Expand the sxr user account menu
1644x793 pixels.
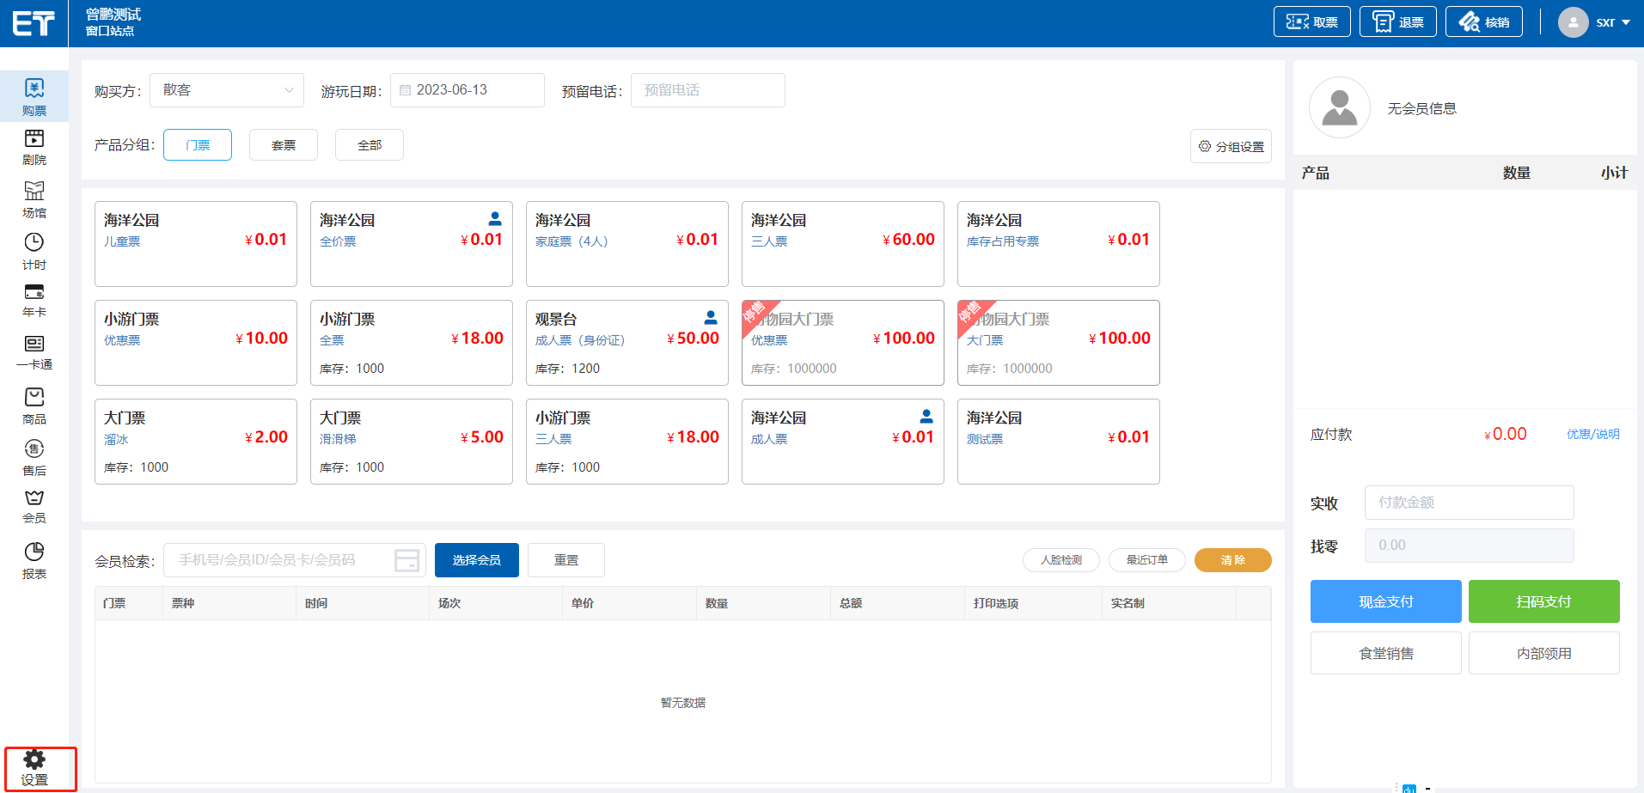(x=1595, y=22)
